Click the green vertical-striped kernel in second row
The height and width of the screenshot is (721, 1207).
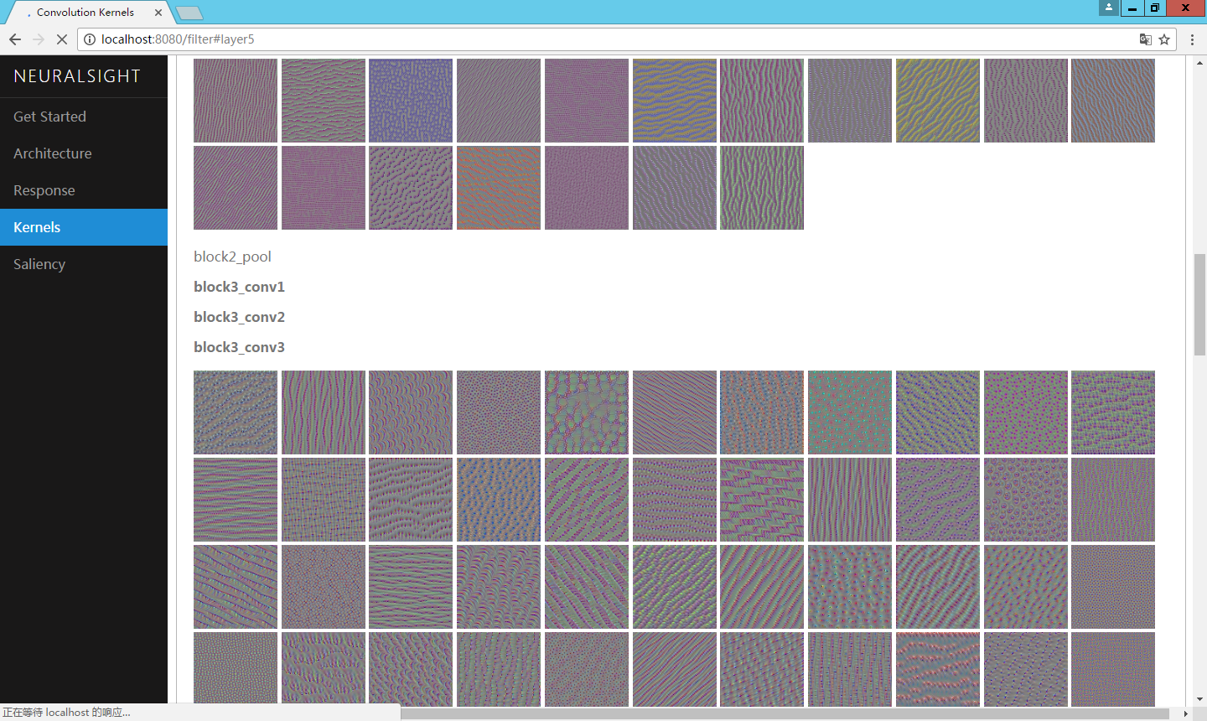[762, 188]
